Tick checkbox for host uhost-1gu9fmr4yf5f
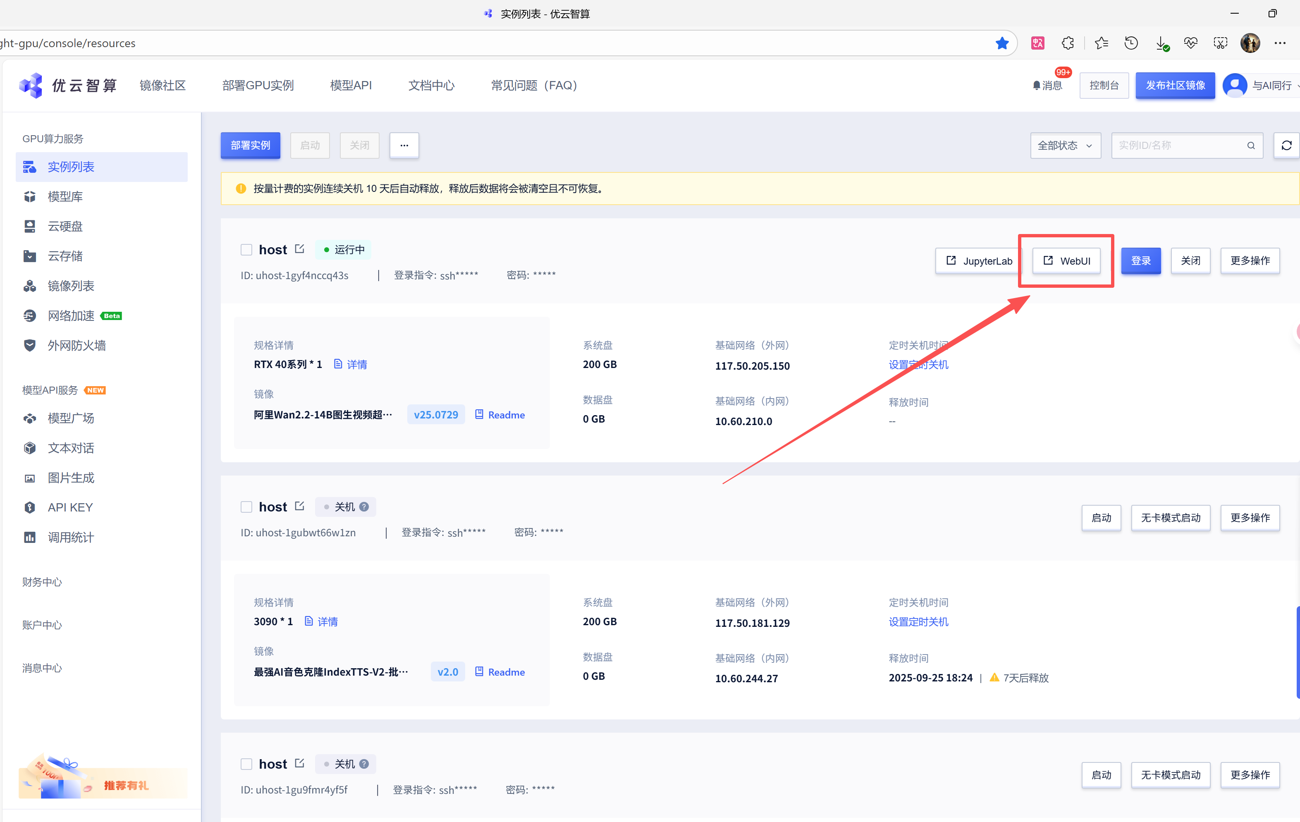 [246, 764]
